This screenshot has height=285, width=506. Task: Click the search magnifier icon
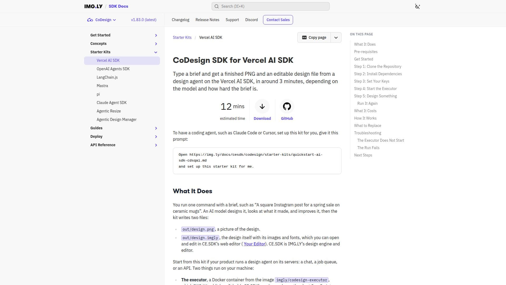click(x=217, y=6)
